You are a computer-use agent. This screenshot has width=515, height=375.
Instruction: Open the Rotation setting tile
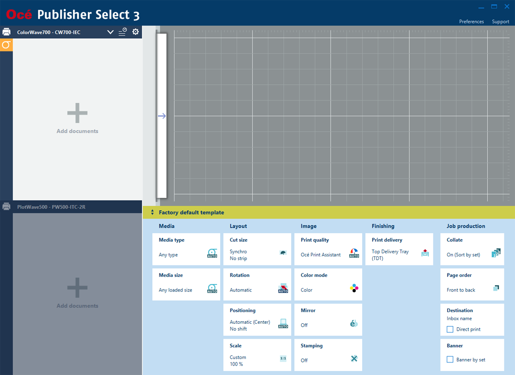tap(257, 285)
